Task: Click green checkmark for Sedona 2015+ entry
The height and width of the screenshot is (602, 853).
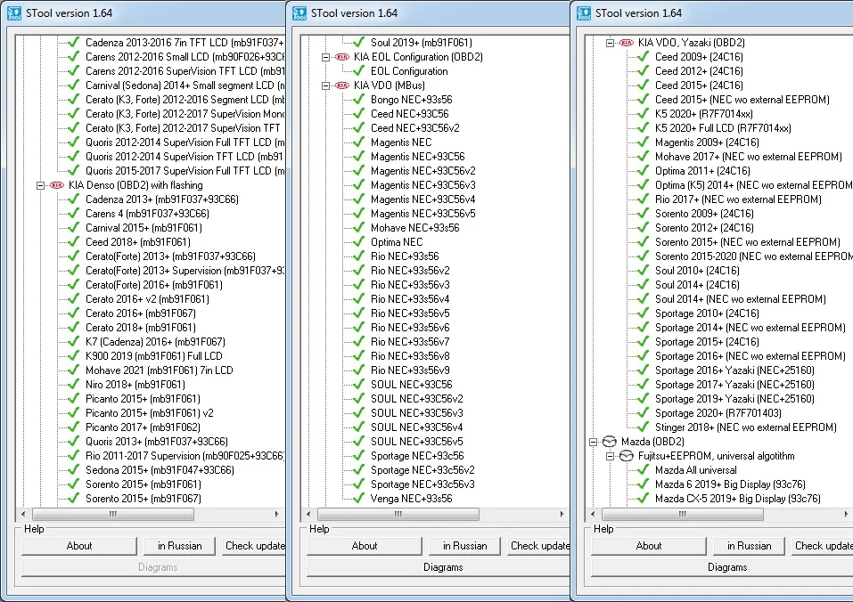Action: click(x=73, y=470)
